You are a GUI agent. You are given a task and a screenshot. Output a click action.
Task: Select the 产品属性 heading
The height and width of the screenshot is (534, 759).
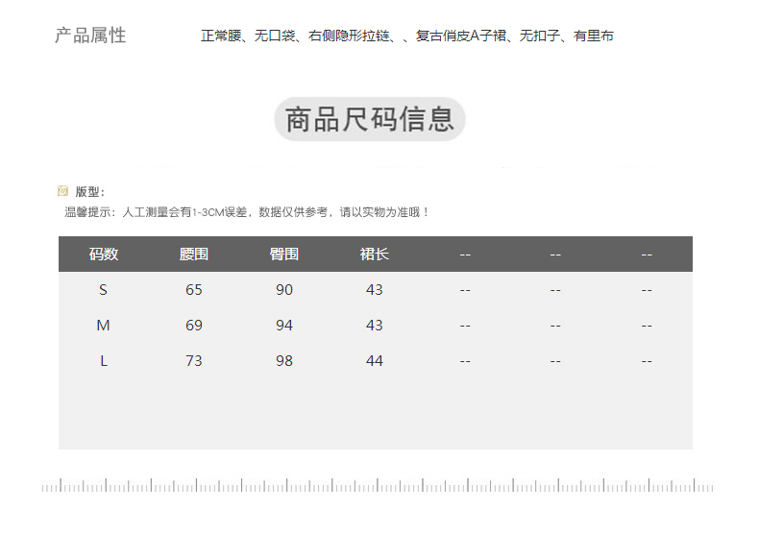coord(90,36)
